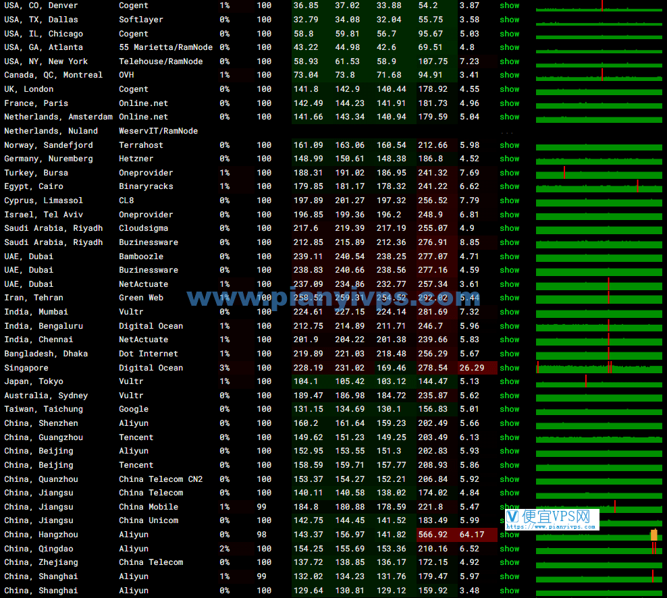The image size is (667, 598).
Task: Click 'show' for Jiangsu China Telecom
Action: [x=509, y=493]
